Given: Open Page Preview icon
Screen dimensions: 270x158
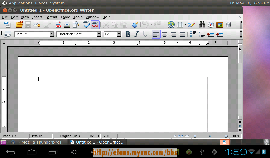Looking at the screenshot, I should pyautogui.click(x=76, y=24).
